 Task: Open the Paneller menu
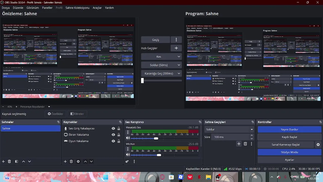click(x=47, y=8)
